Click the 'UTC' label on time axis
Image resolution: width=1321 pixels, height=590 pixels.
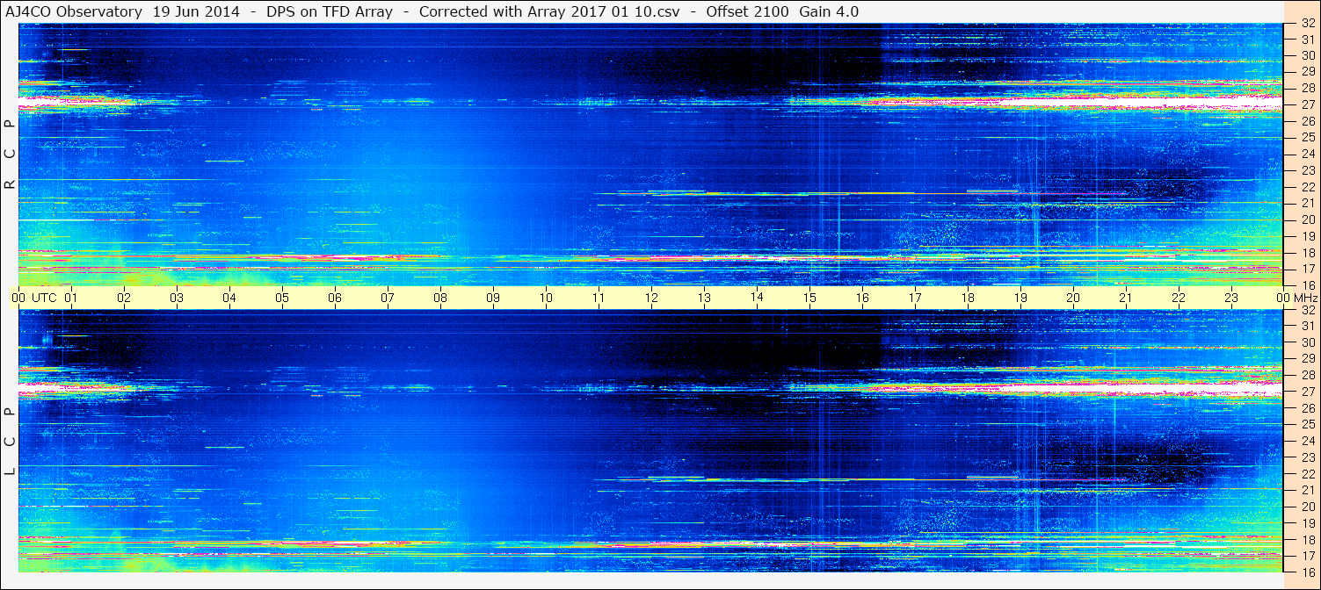pyautogui.click(x=44, y=298)
